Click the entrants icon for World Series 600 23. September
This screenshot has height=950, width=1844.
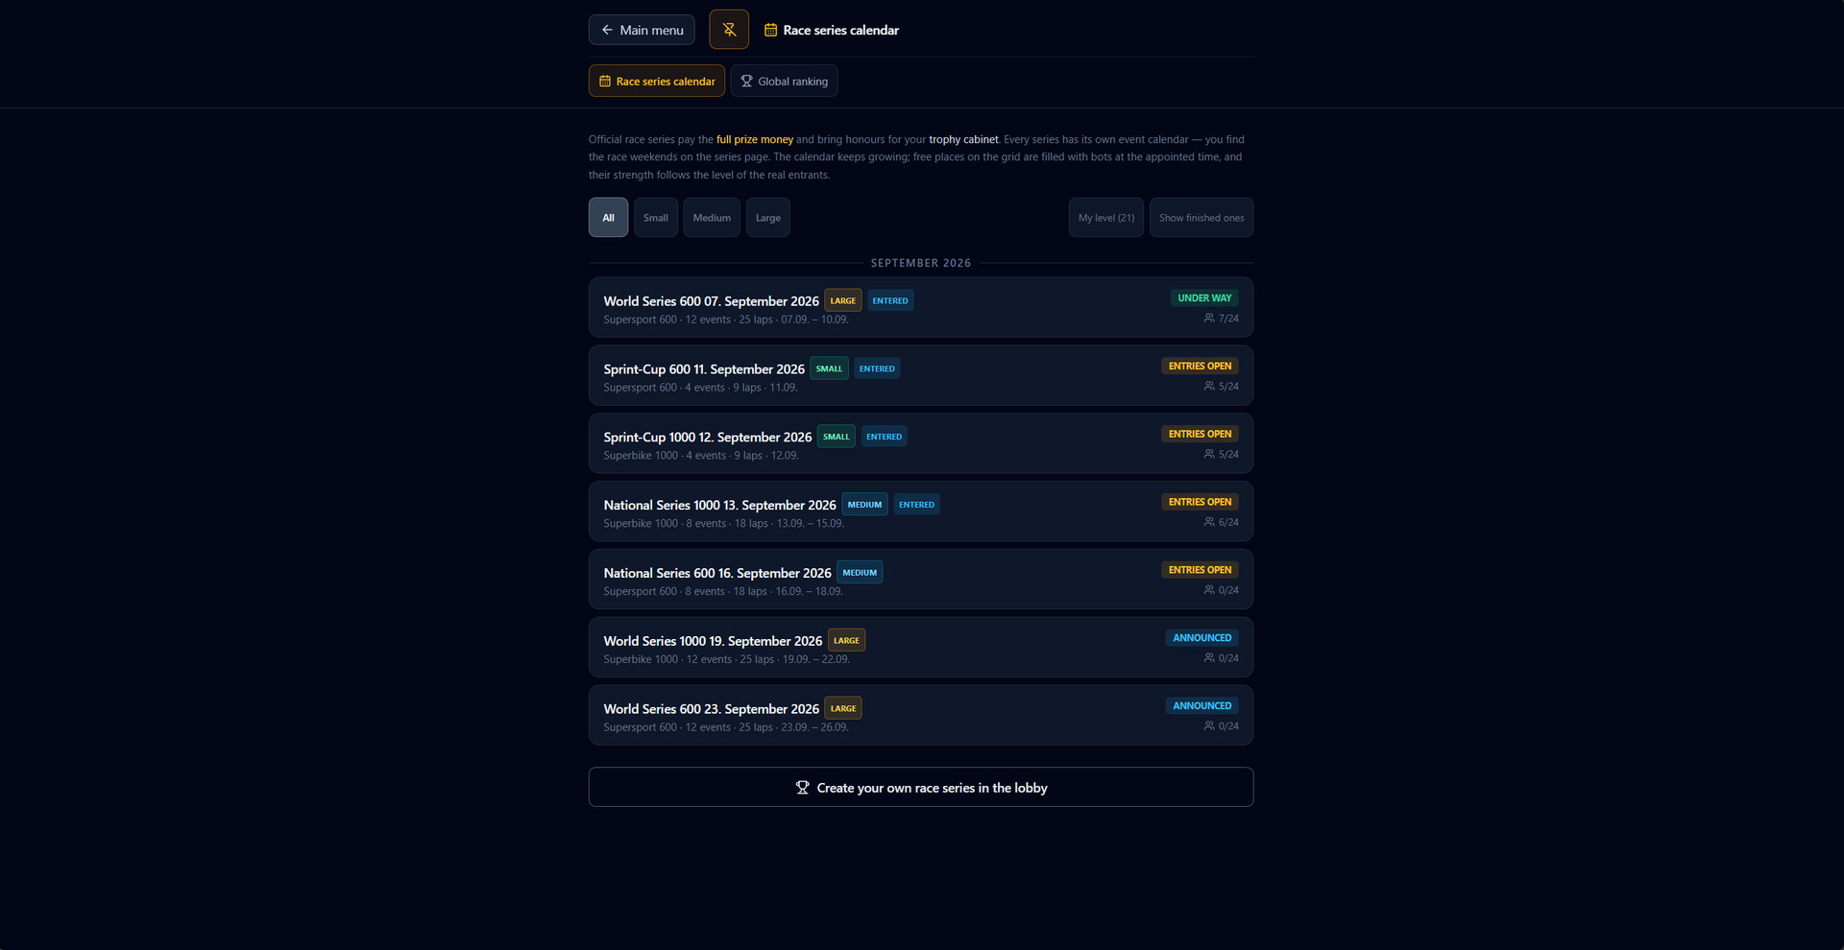(x=1209, y=726)
